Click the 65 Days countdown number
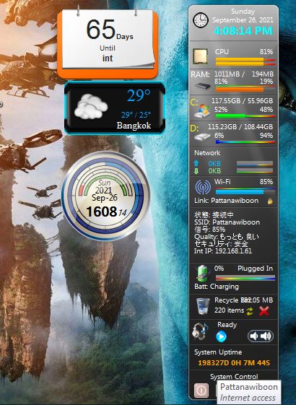 point(101,29)
